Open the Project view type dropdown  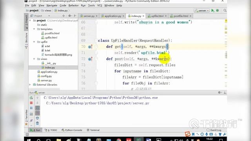49,16
